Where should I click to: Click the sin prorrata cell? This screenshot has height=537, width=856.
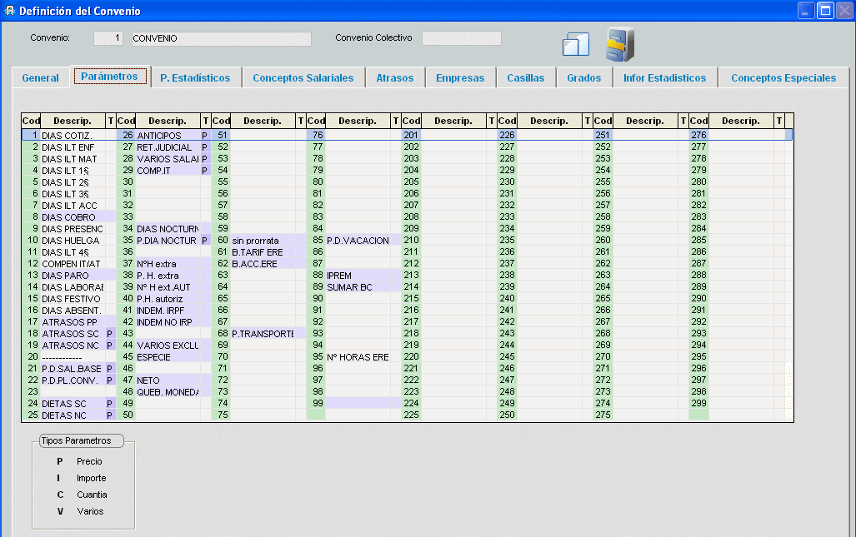pos(263,241)
